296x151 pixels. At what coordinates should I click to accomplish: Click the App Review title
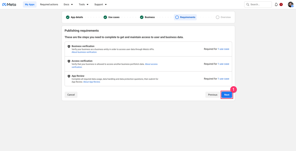click(x=78, y=76)
